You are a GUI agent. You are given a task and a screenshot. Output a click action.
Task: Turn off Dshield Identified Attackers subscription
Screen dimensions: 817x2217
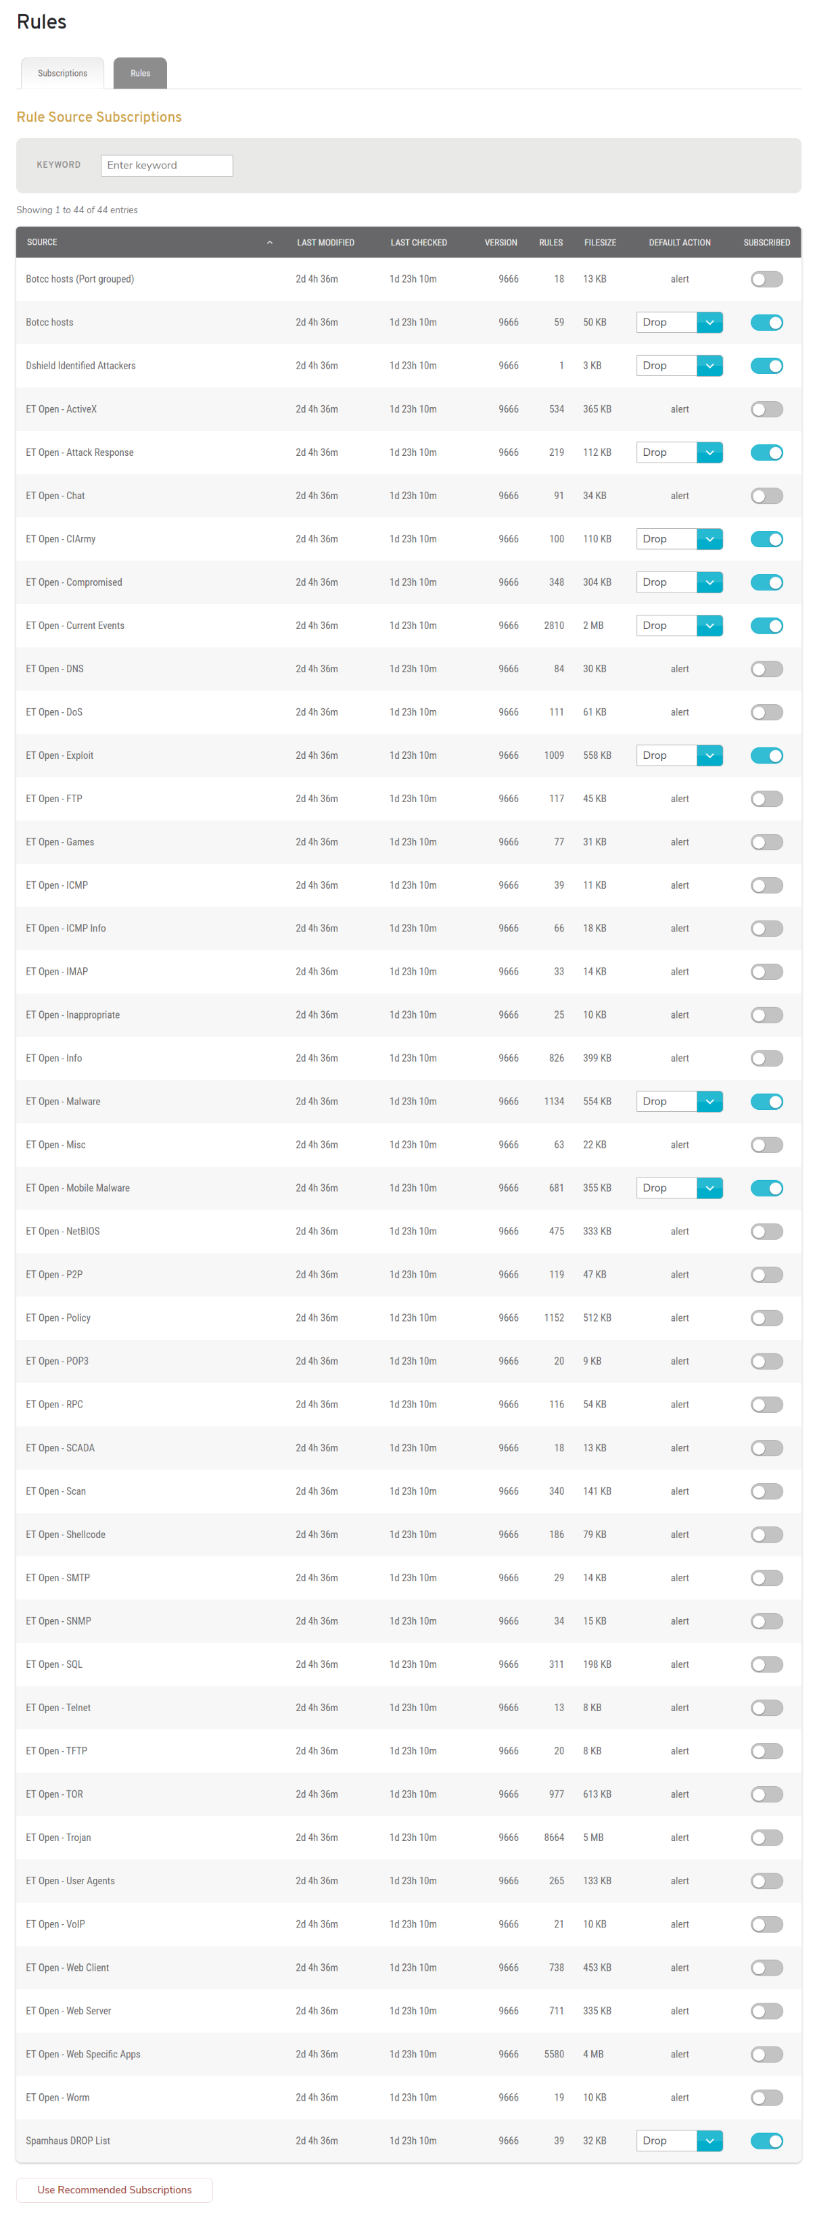[x=766, y=366]
